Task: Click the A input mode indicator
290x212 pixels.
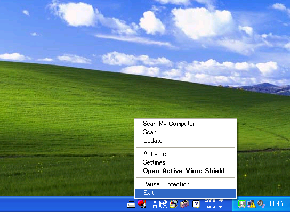Action: click(155, 204)
